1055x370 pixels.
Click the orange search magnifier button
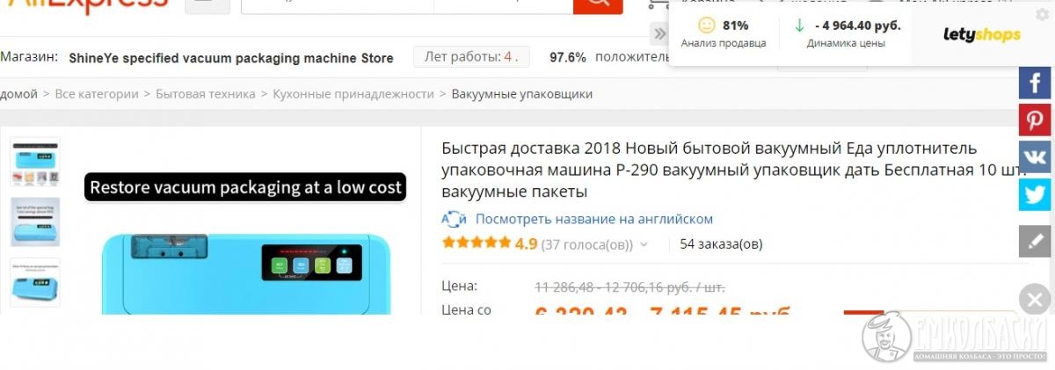[598, 5]
